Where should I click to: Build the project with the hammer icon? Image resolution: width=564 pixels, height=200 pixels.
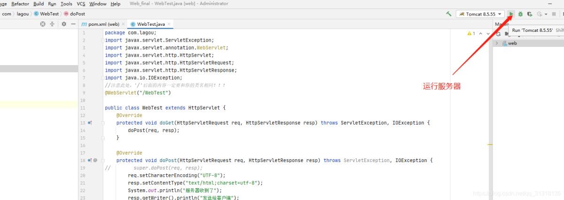(x=449, y=14)
